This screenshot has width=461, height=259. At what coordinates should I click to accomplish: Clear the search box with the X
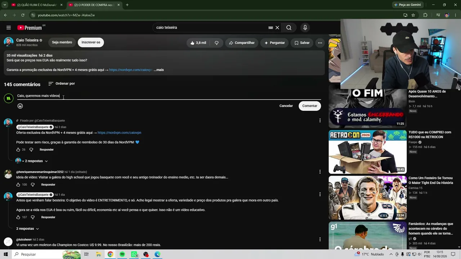(277, 28)
